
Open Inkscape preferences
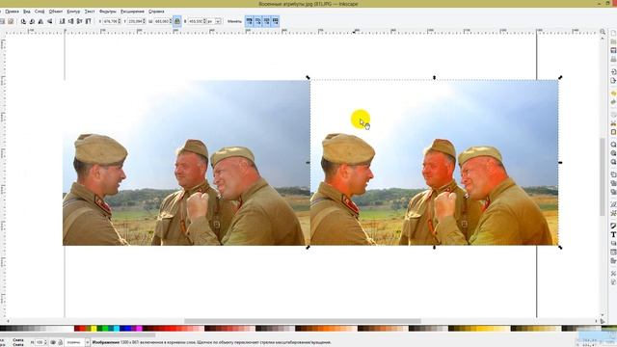[x=613, y=274]
